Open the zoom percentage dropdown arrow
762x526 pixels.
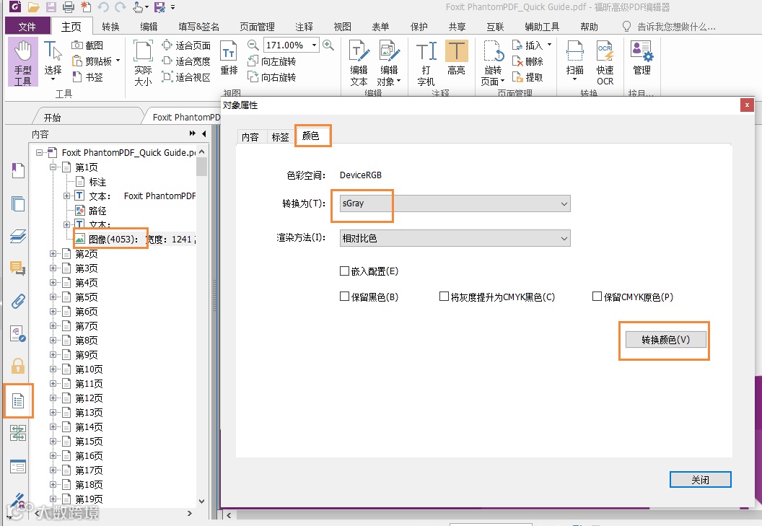click(315, 45)
